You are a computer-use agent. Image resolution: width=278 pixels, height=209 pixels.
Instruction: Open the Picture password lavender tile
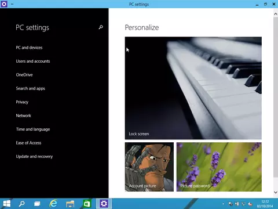[219, 167]
